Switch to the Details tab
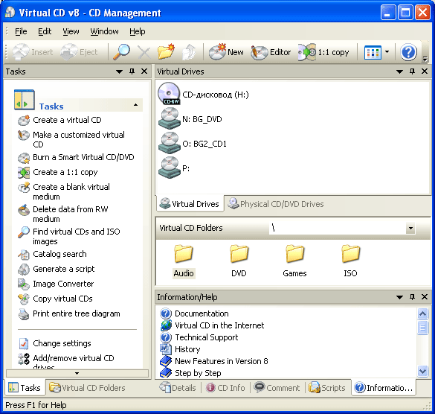This screenshot has height=414, width=435. point(178,388)
